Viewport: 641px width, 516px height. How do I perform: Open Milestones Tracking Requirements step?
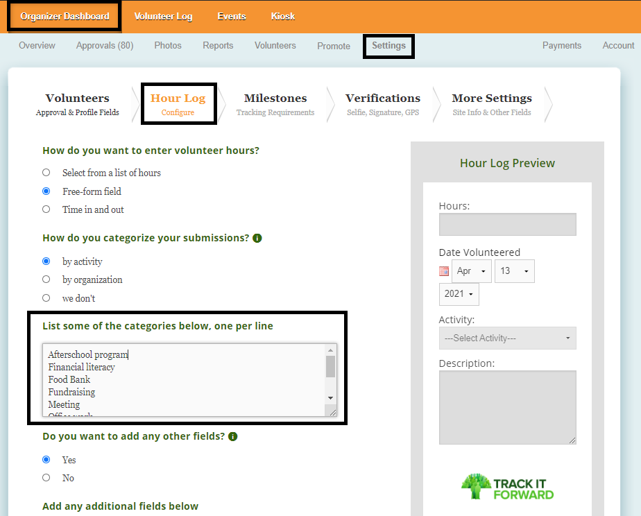[275, 104]
